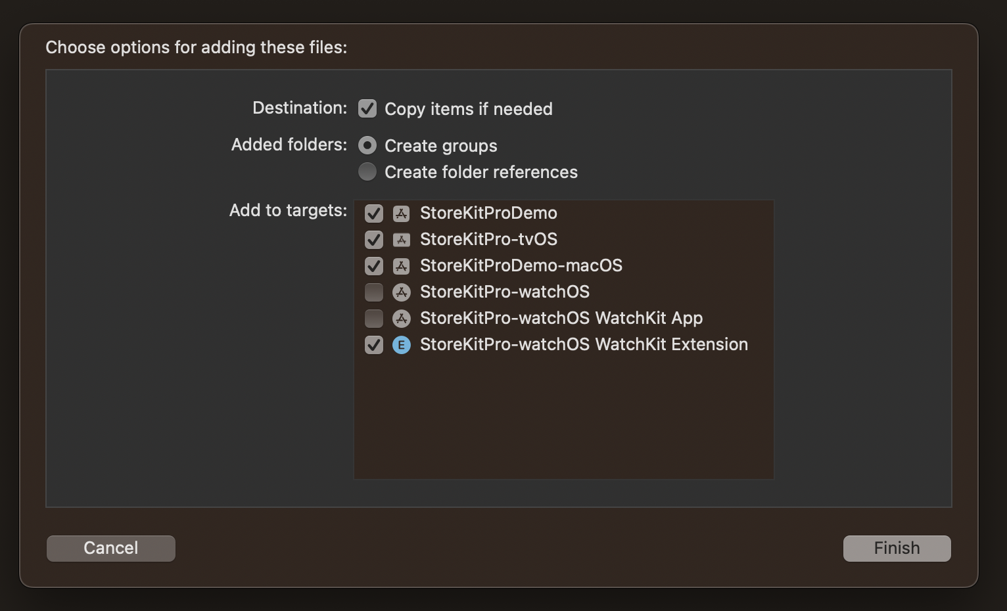Click the StoreKitPro-tvOS target icon

click(401, 240)
